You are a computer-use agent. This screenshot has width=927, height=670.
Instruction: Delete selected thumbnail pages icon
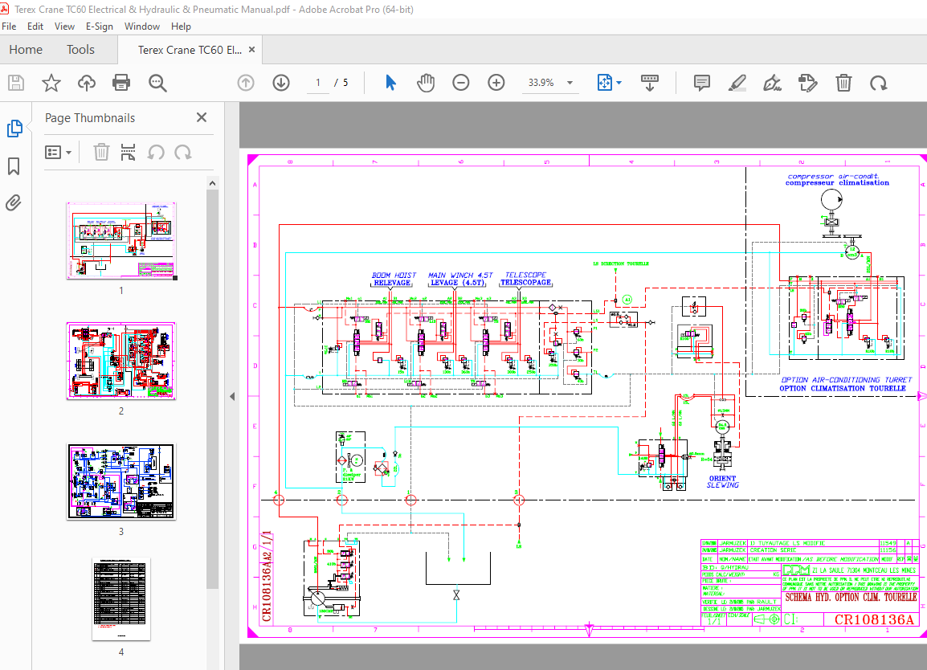[x=101, y=153]
